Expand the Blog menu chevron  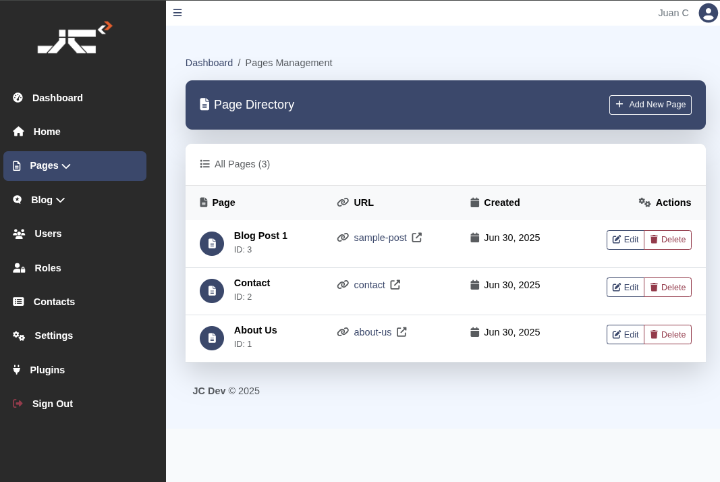(x=60, y=200)
